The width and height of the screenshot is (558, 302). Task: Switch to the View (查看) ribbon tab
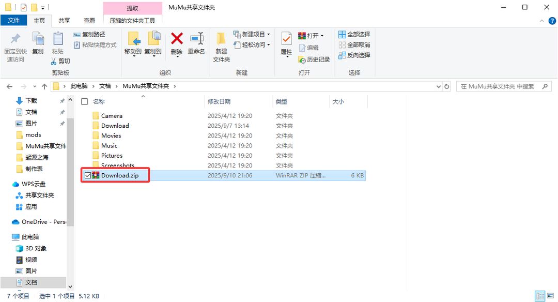(x=89, y=21)
